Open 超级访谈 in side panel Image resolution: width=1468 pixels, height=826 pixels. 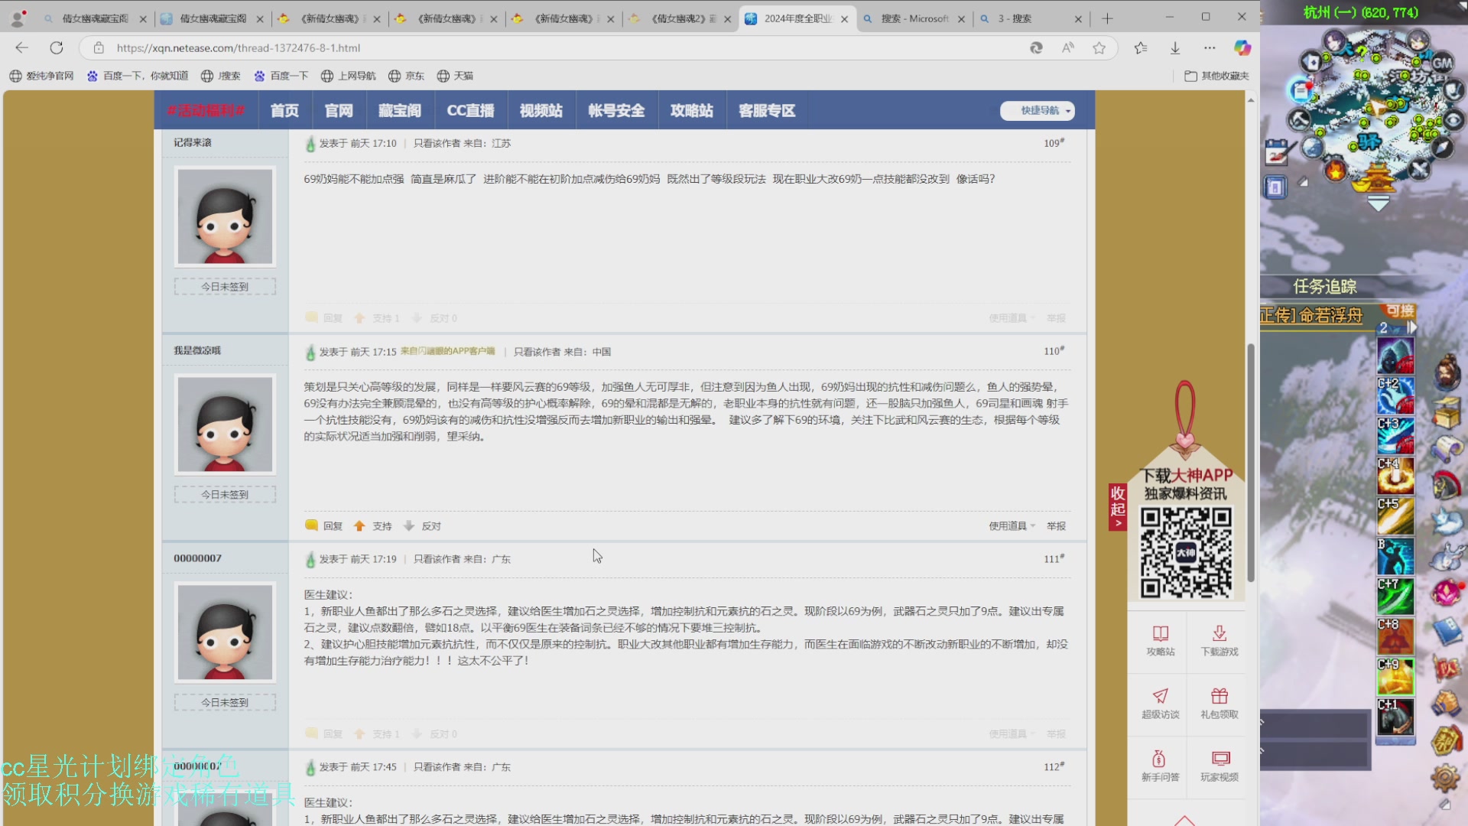coord(1160,704)
